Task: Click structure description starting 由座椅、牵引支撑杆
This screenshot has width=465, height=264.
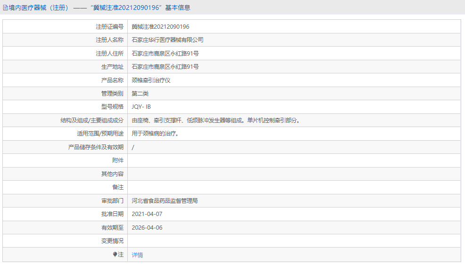Action: 216,120
